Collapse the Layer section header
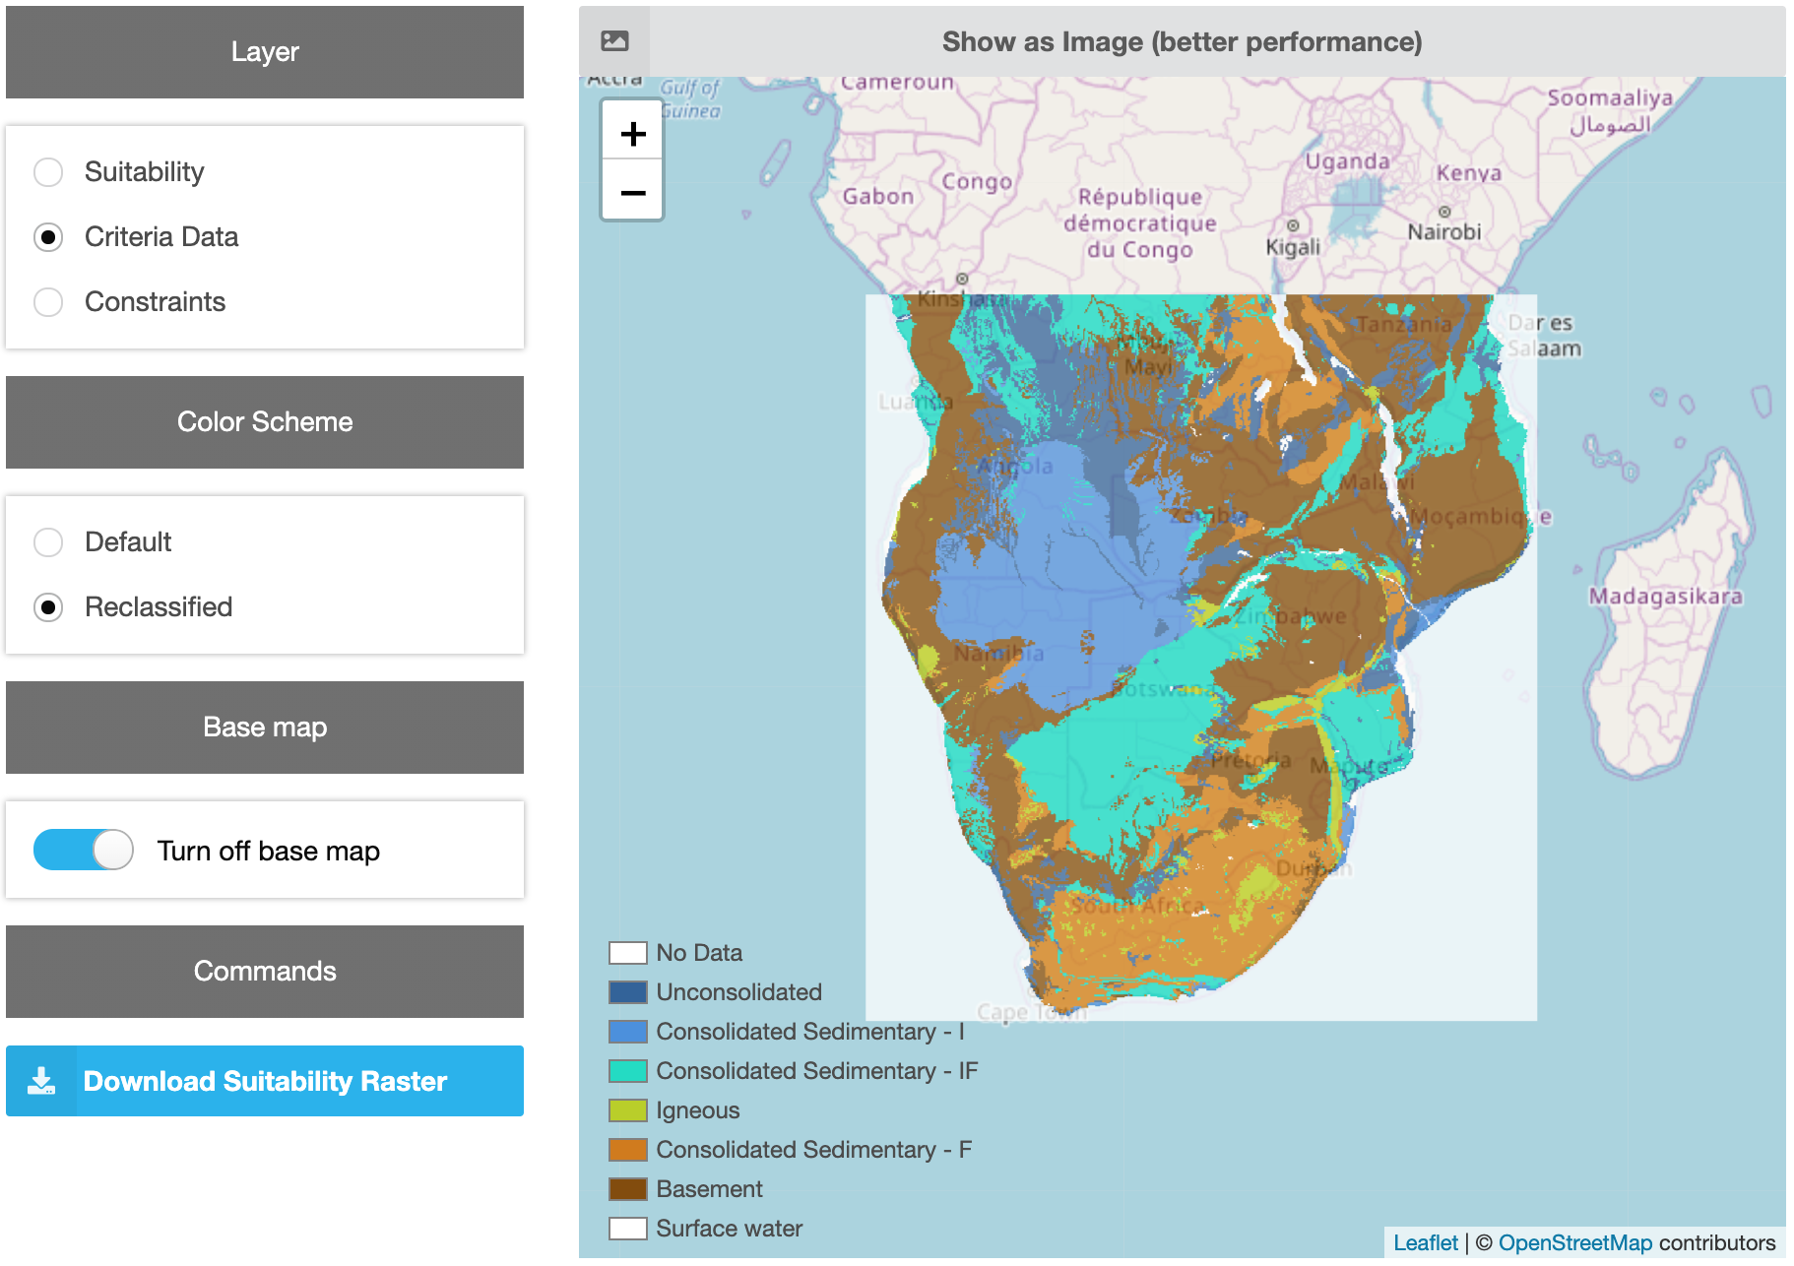Viewport: 1794px width, 1266px height. pos(264,51)
